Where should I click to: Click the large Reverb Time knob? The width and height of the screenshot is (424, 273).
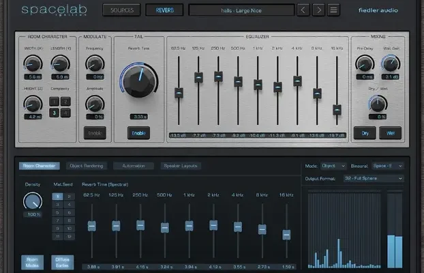138,81
